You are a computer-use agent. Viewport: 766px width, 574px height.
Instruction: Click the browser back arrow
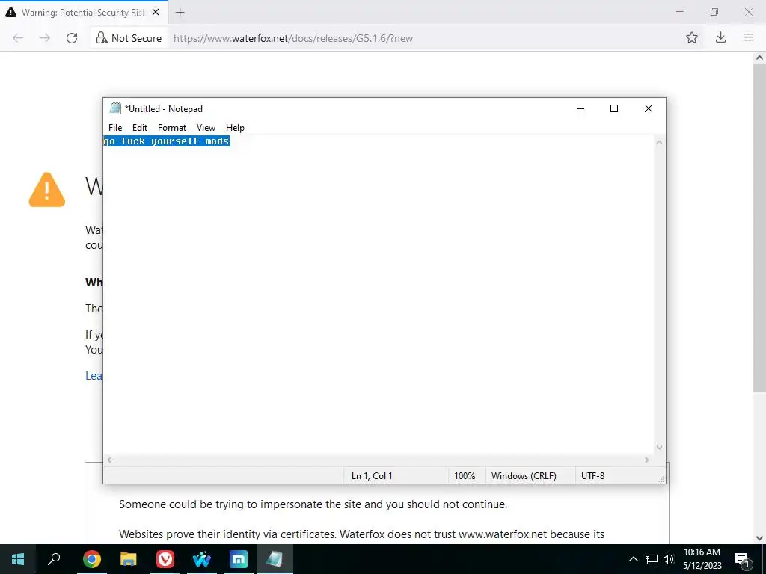click(x=18, y=38)
